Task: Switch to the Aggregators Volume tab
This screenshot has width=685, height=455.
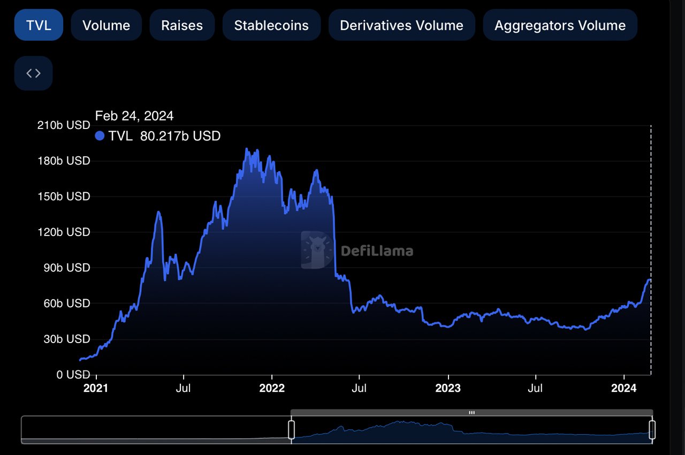Action: (x=560, y=25)
